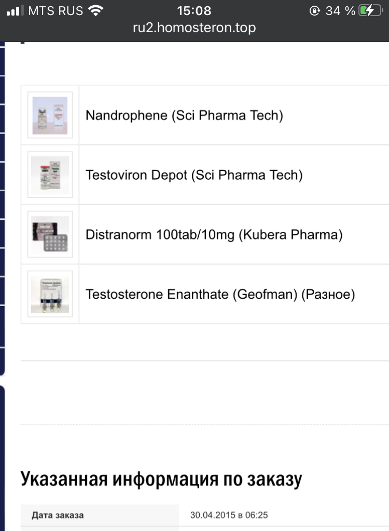The height and width of the screenshot is (531, 389).
Task: Tap the heading Указанная информация по заказу
Action: click(161, 479)
